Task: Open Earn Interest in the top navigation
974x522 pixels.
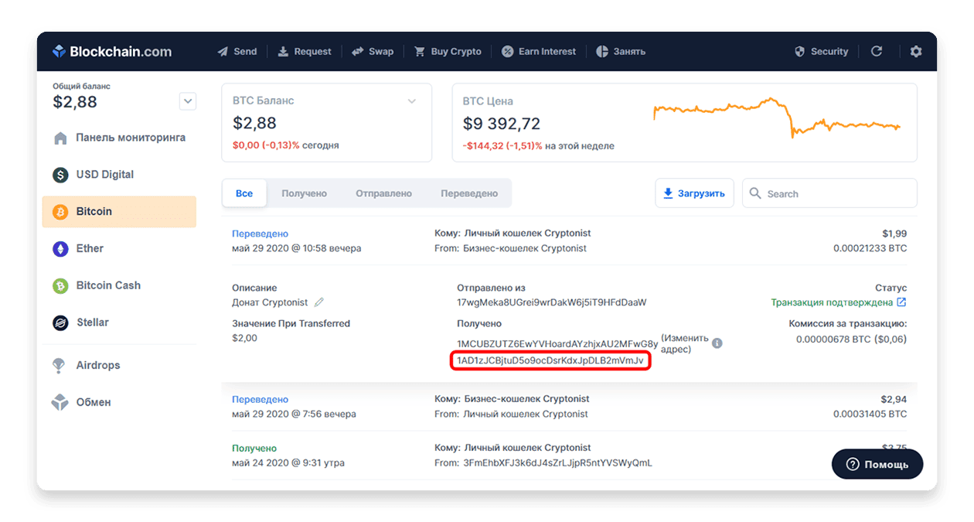Action: point(539,52)
